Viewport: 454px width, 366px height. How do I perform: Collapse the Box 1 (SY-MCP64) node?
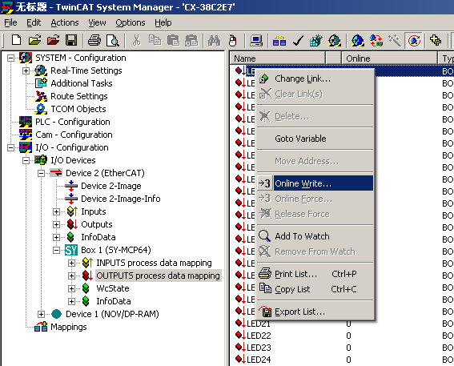click(57, 250)
